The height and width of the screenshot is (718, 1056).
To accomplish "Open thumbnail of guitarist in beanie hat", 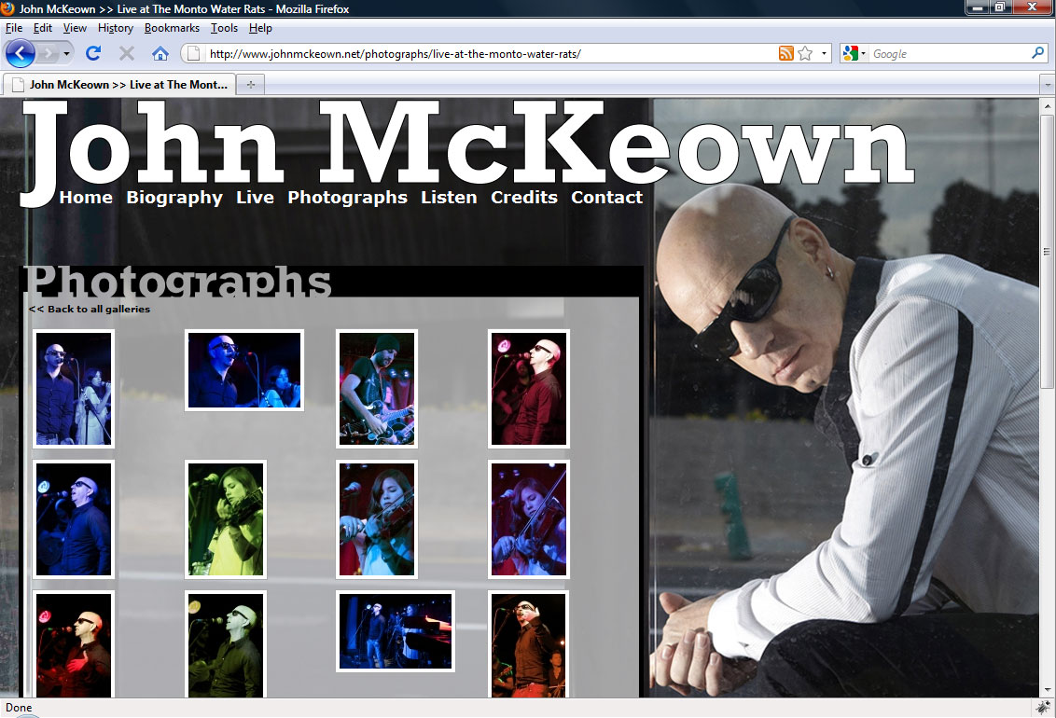I will click(377, 388).
